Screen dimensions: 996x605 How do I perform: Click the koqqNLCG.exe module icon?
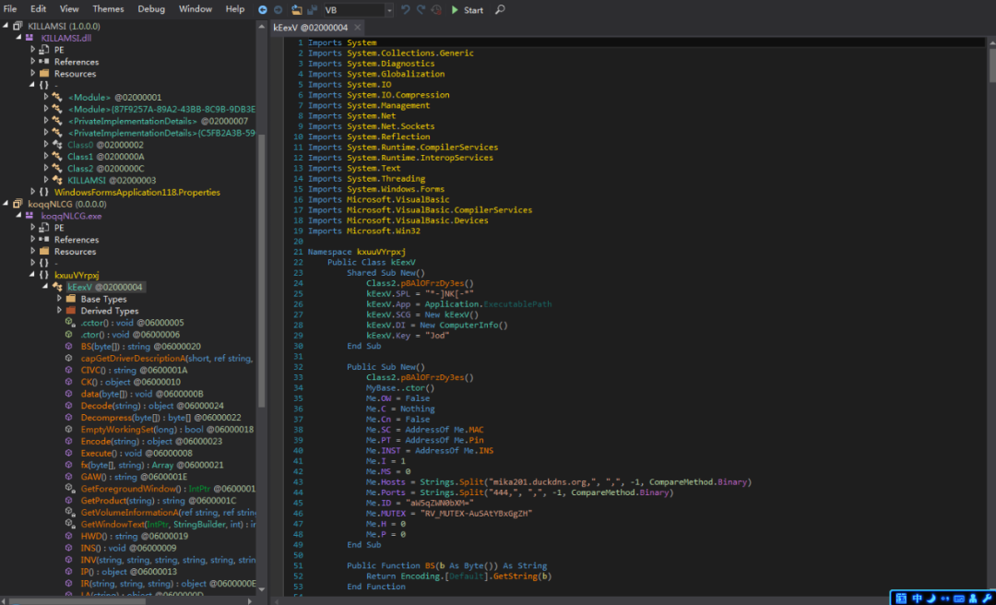click(30, 216)
